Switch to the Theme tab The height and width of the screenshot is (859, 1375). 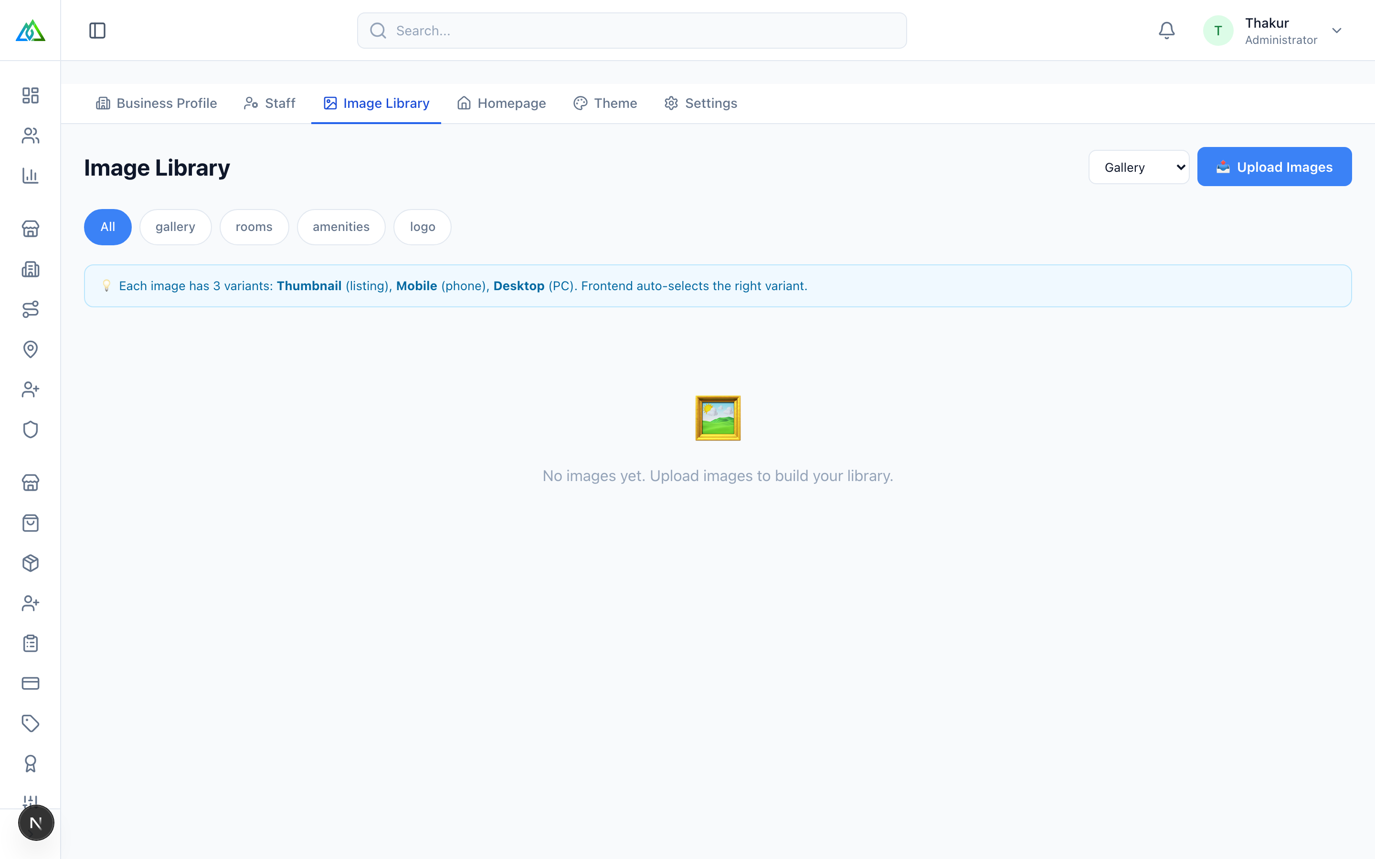pos(605,104)
